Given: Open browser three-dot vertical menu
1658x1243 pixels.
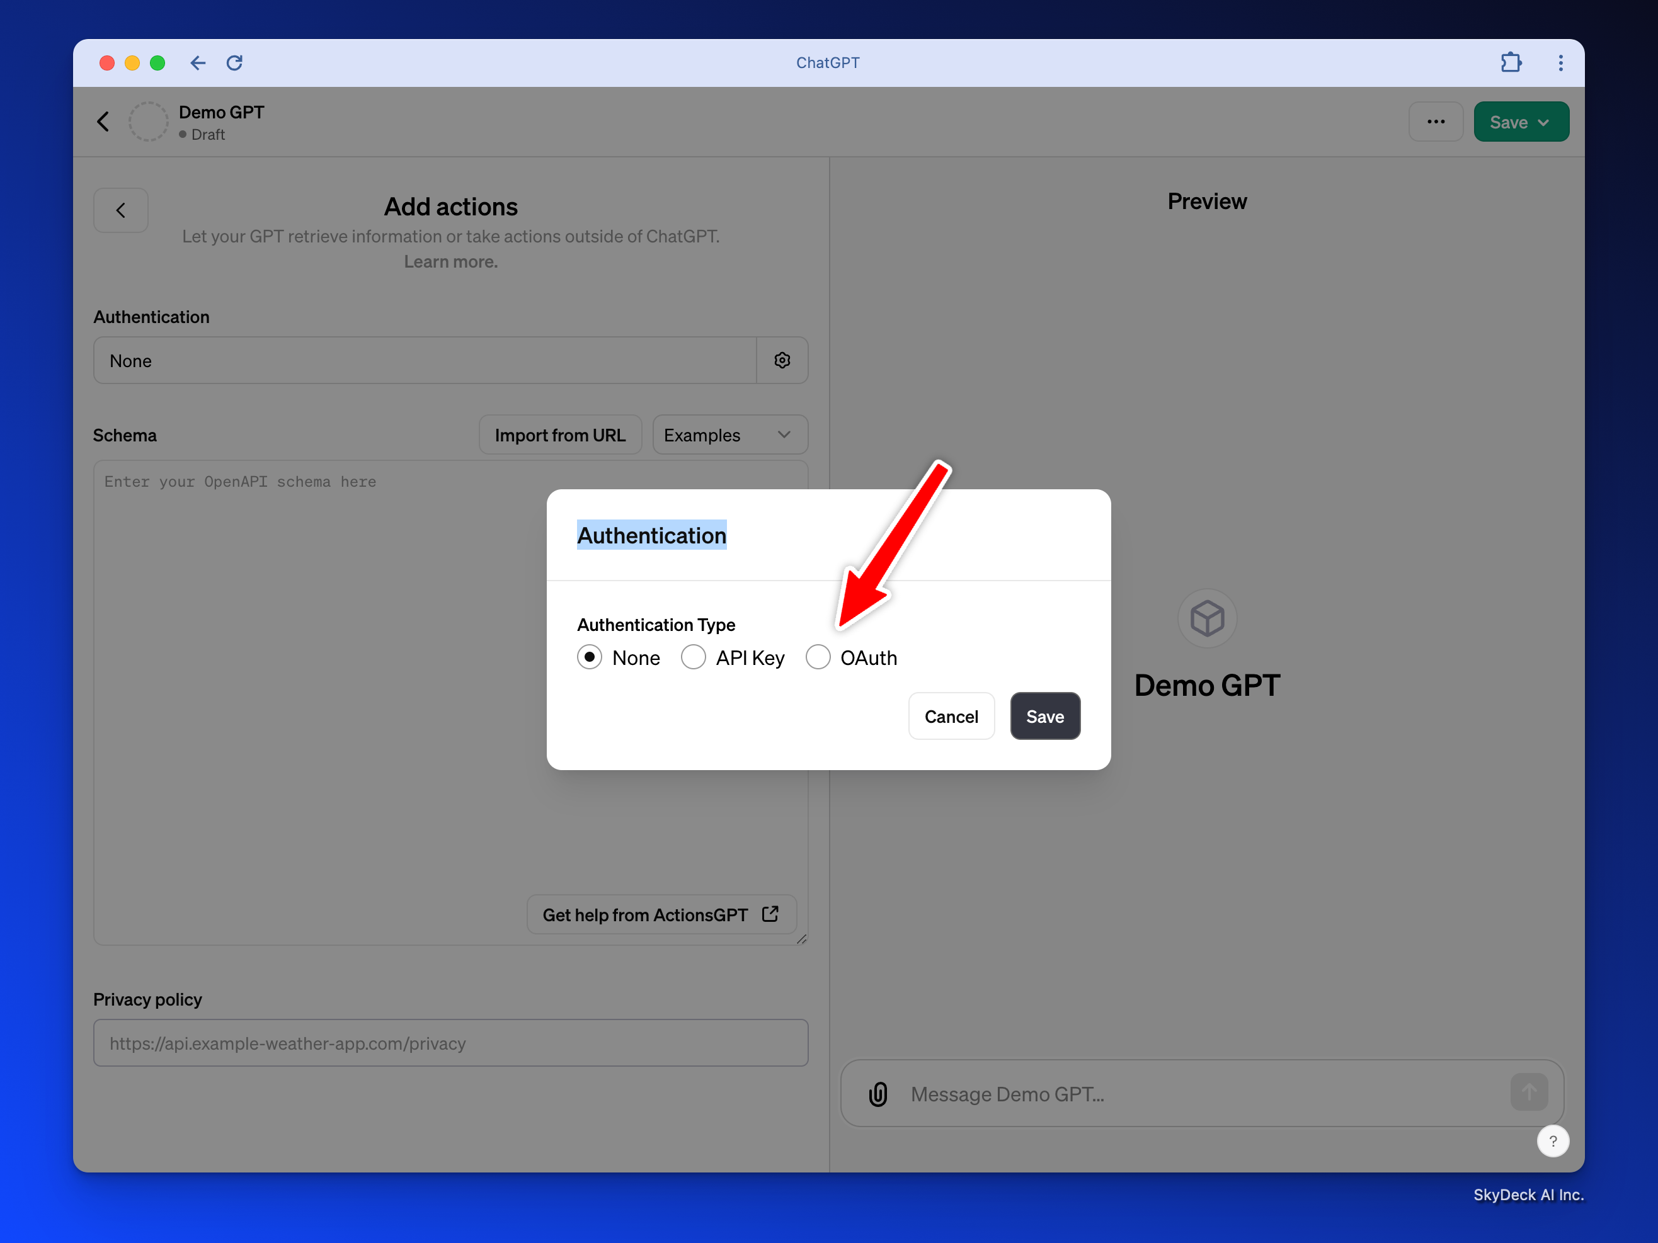Looking at the screenshot, I should tap(1560, 63).
